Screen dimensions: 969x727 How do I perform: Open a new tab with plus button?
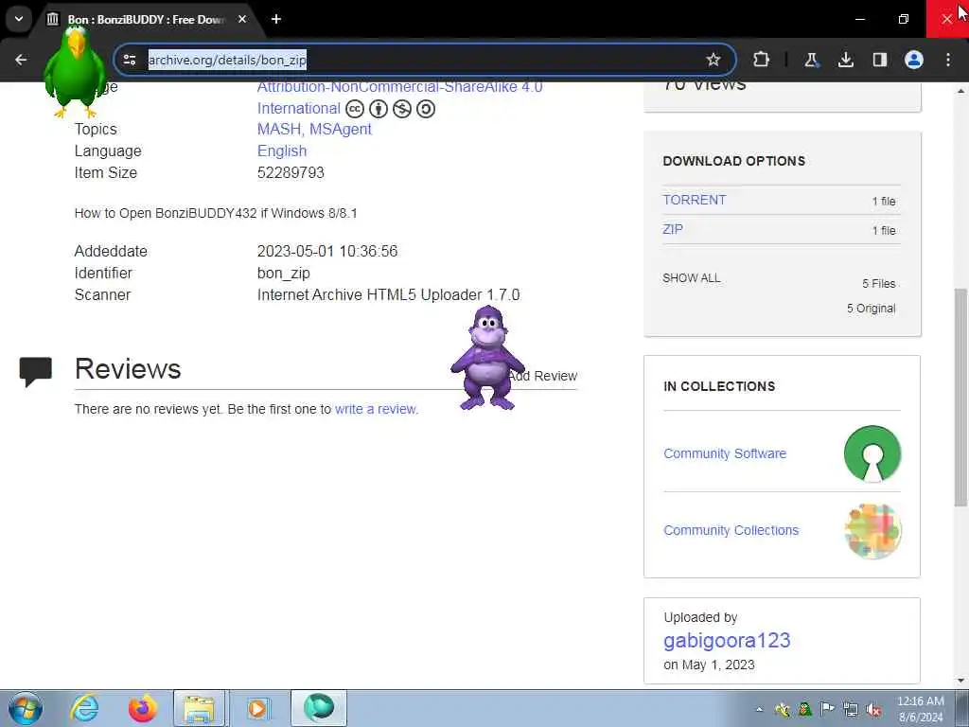[x=276, y=19]
